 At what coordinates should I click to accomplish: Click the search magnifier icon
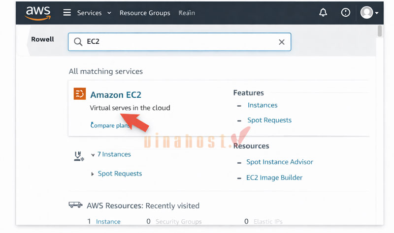pos(78,42)
